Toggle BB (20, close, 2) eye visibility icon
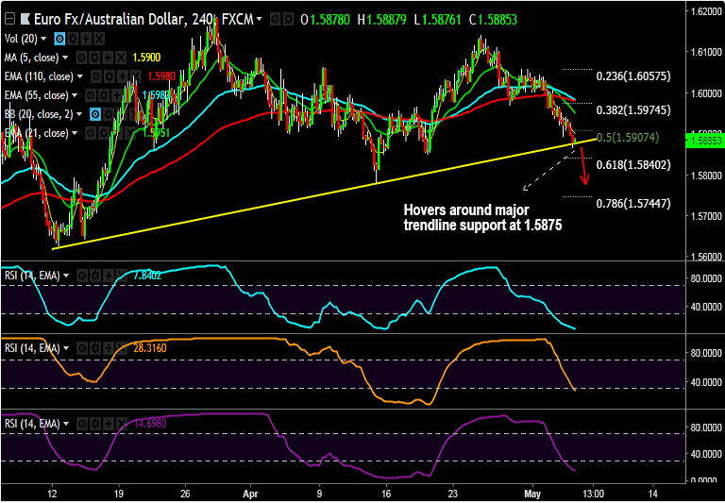Viewport: 725px width, 503px height. click(x=95, y=114)
